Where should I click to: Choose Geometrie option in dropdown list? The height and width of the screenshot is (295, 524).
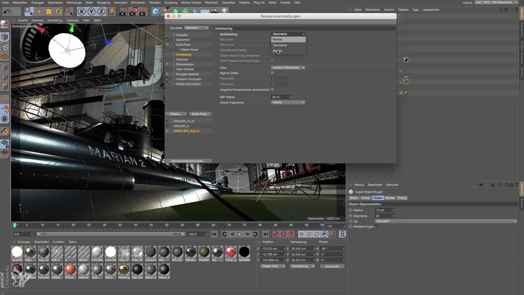[x=288, y=45]
